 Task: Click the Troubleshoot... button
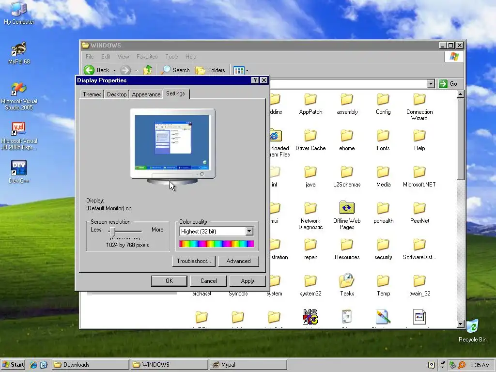[x=194, y=261]
